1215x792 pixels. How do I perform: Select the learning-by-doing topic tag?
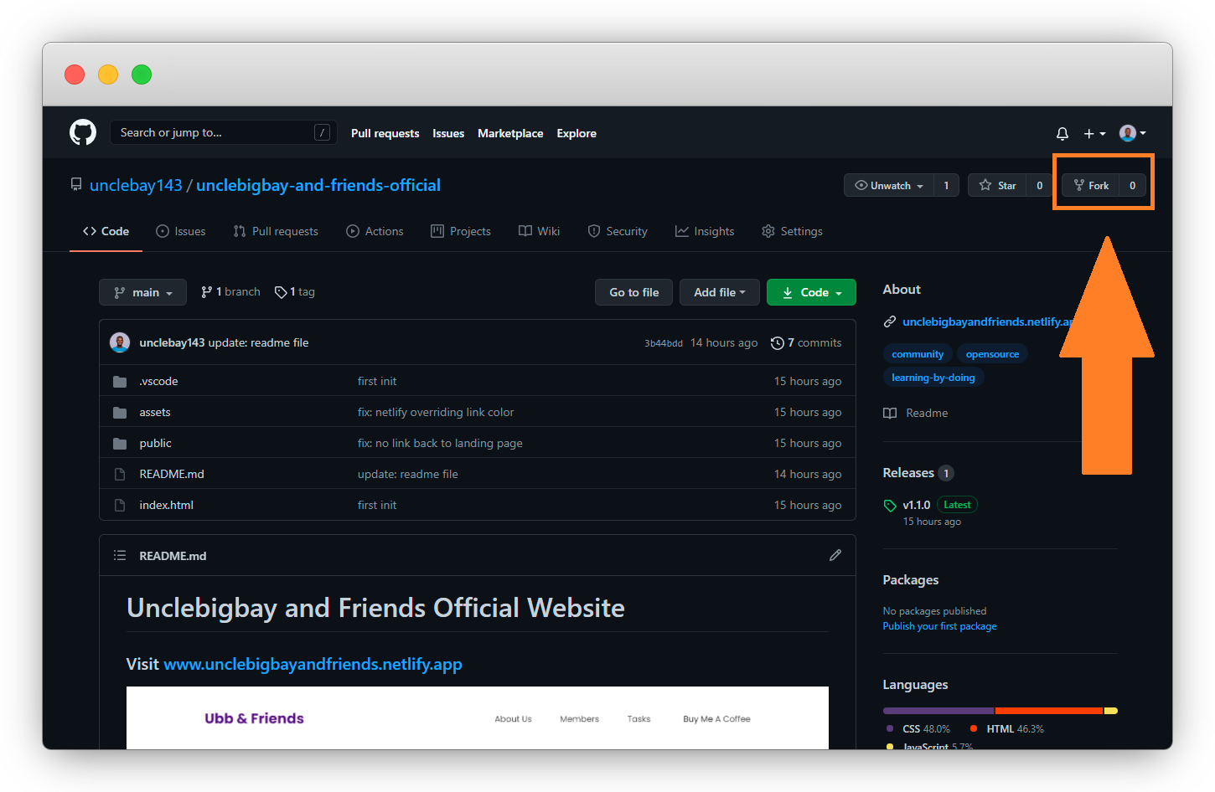tap(933, 378)
